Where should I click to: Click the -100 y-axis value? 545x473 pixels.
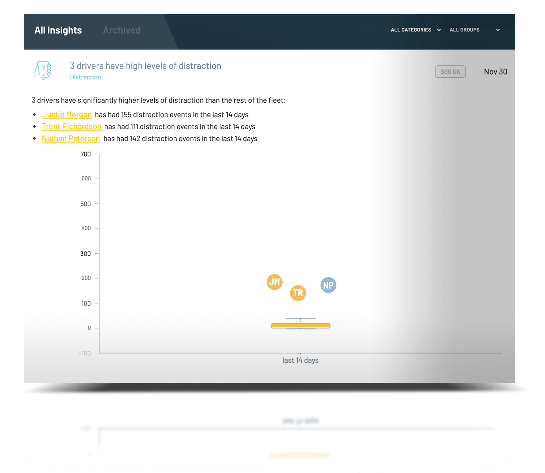point(85,354)
